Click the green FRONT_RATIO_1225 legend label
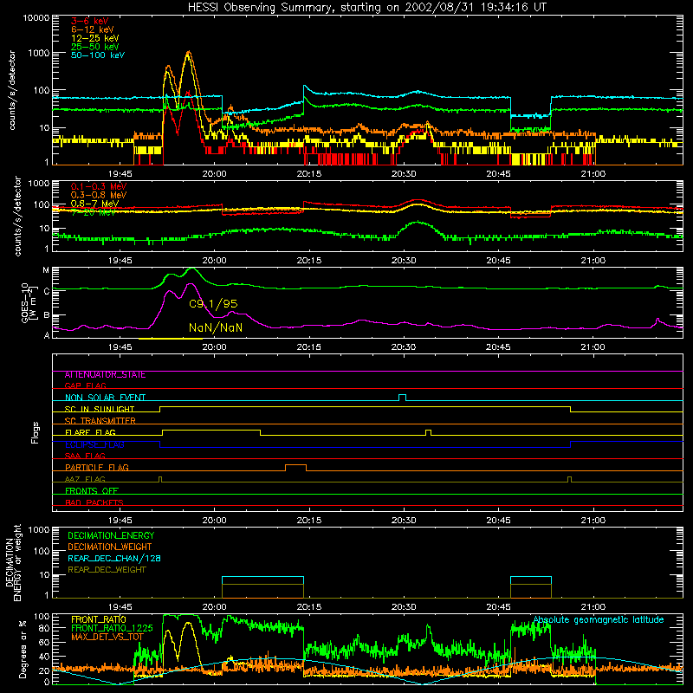 [x=112, y=628]
